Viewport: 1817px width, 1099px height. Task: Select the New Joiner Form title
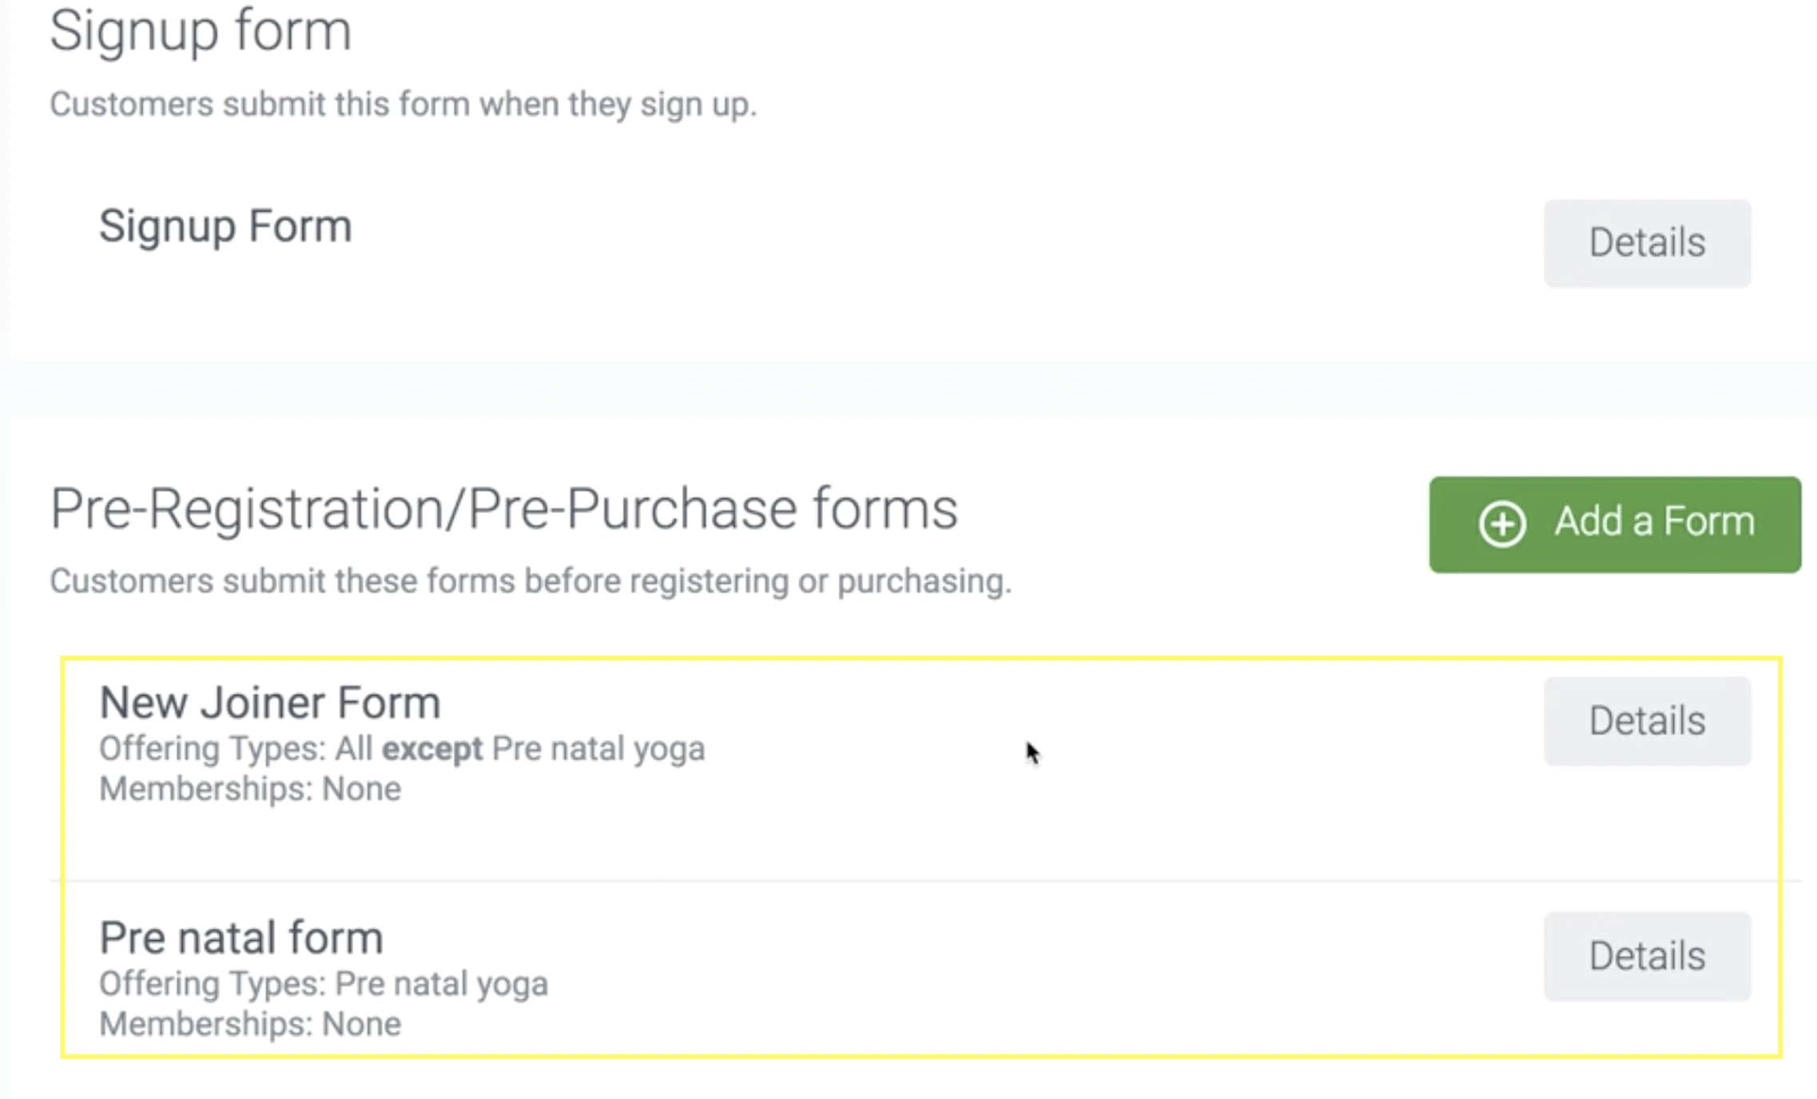(x=269, y=703)
